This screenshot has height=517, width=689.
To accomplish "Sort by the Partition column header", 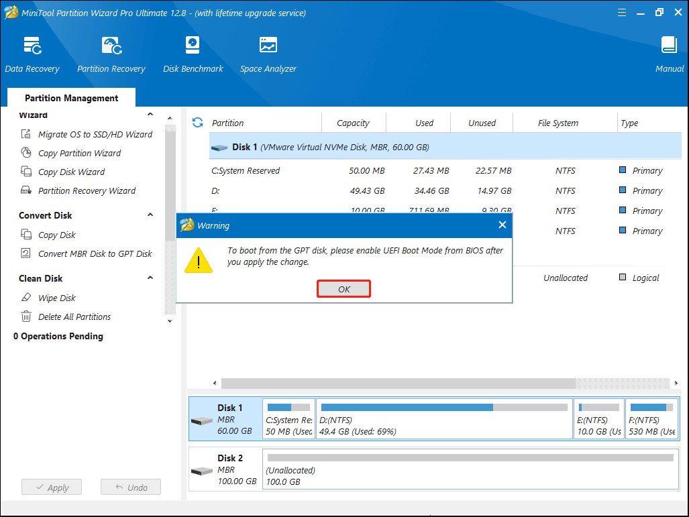I will [x=227, y=123].
